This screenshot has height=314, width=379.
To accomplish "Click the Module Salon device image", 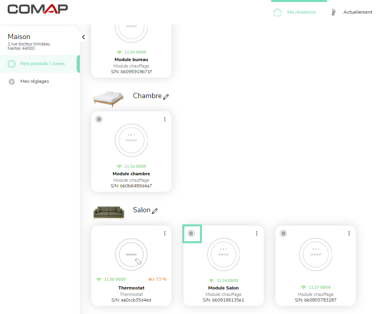I will [223, 254].
